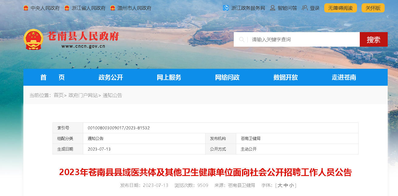Viewport: 398px width, 196px height.
Task: Click the 智能问答 robot icon
Action: click(x=273, y=8)
